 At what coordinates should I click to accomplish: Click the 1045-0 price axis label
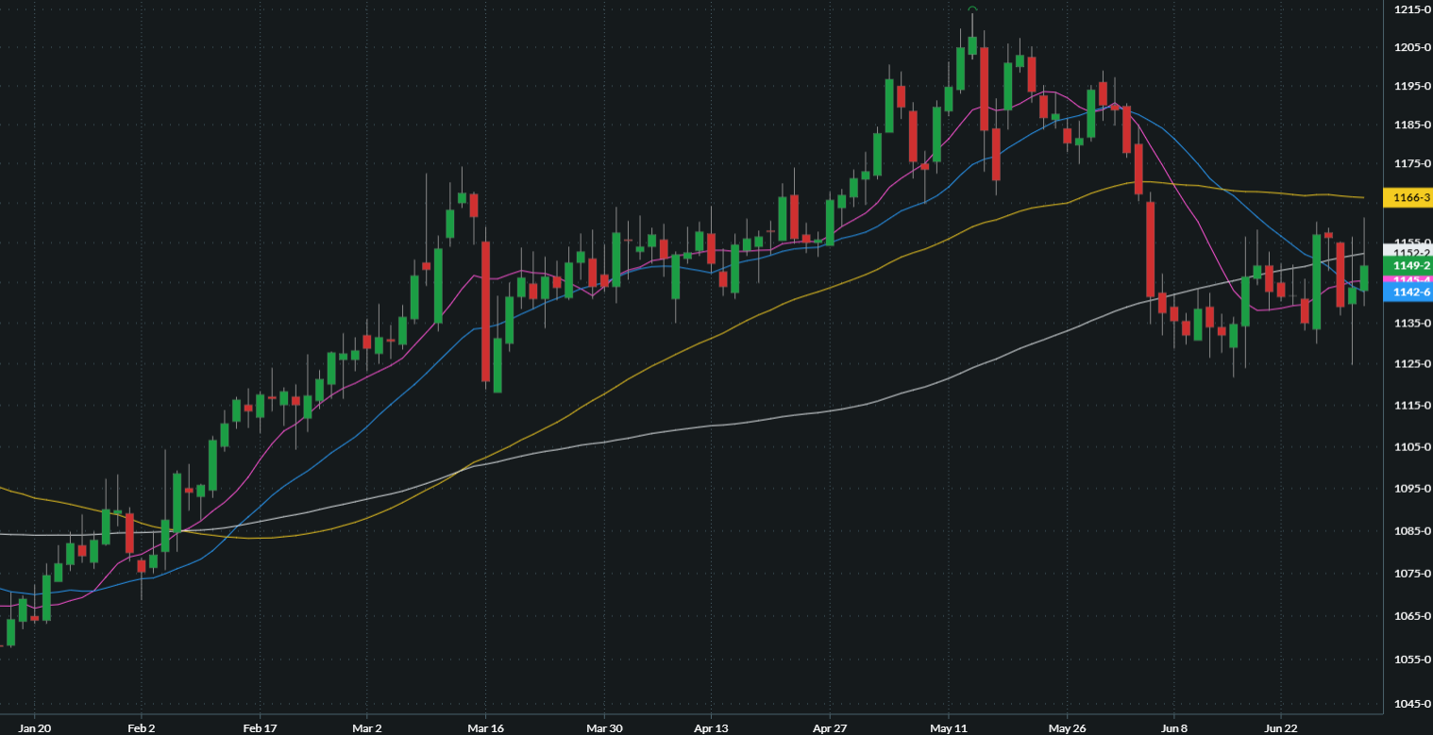(1412, 704)
